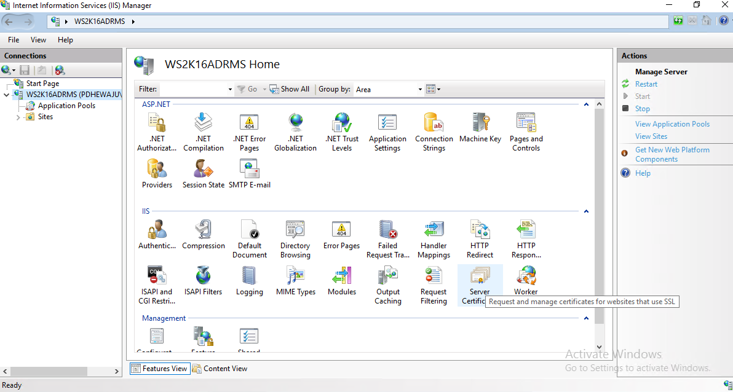Open the MIME Types feature
733x392 pixels.
tap(295, 281)
